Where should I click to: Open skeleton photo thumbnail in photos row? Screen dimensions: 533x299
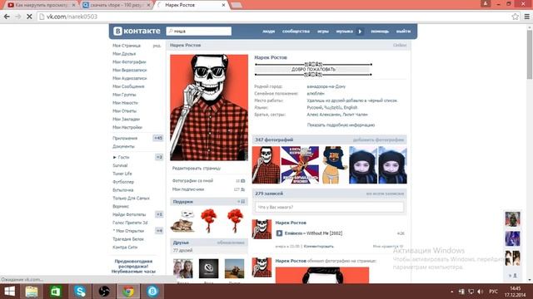coord(266,165)
